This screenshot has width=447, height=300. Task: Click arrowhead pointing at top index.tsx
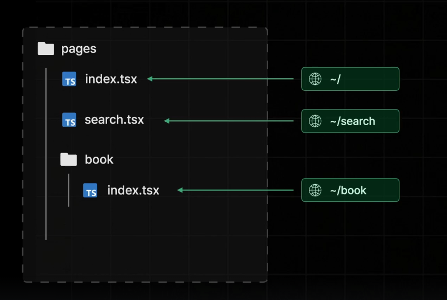coord(150,79)
